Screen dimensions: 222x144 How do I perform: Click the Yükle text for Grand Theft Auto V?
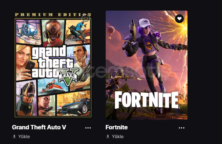click(x=24, y=137)
